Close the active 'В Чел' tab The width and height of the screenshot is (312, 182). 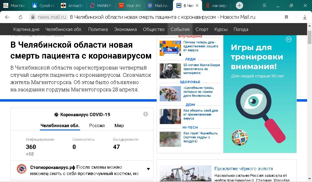click(197, 5)
